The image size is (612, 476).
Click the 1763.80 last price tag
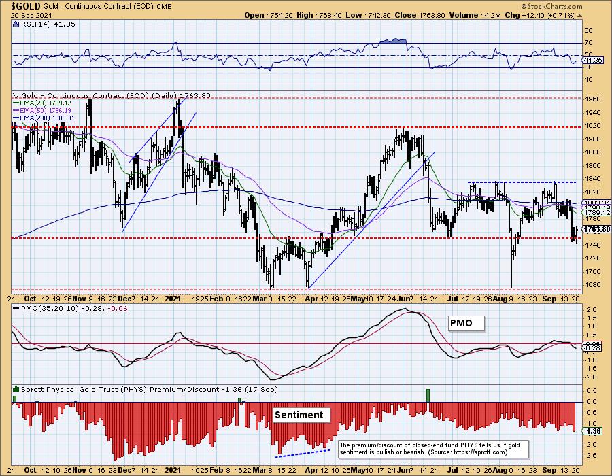point(596,229)
